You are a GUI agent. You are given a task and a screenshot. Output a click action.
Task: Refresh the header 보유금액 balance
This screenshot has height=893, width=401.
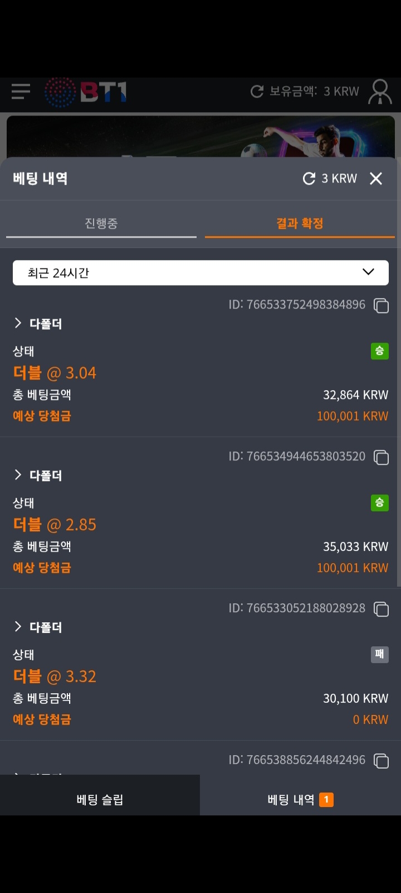[257, 92]
